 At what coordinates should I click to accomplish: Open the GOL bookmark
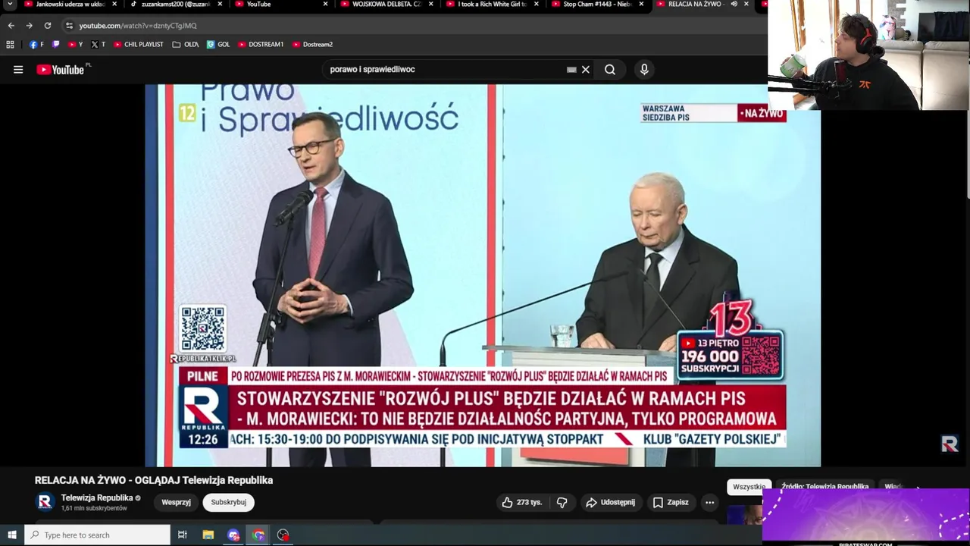[218, 45]
